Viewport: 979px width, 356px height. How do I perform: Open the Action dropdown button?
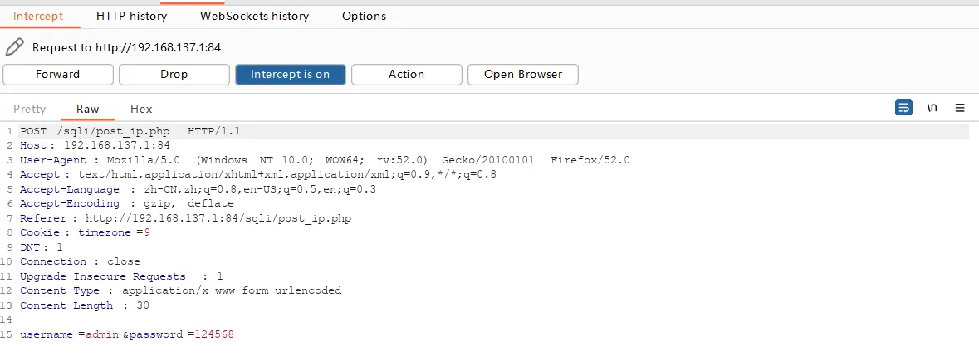coord(406,75)
